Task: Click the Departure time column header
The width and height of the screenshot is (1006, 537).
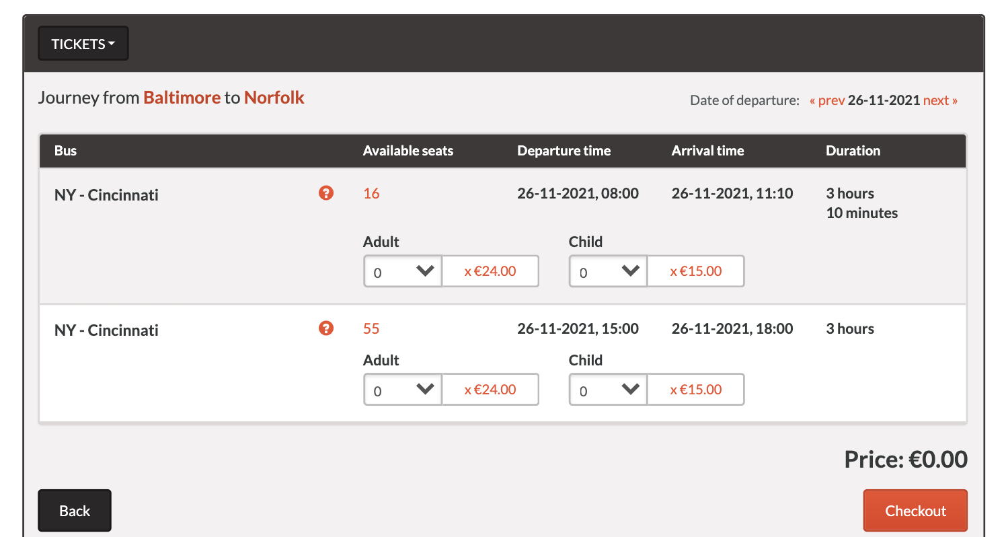Action: 564,151
